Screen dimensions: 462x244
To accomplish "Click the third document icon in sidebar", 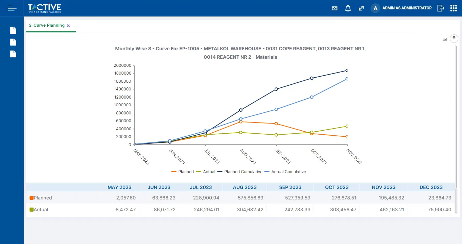I will (x=13, y=54).
